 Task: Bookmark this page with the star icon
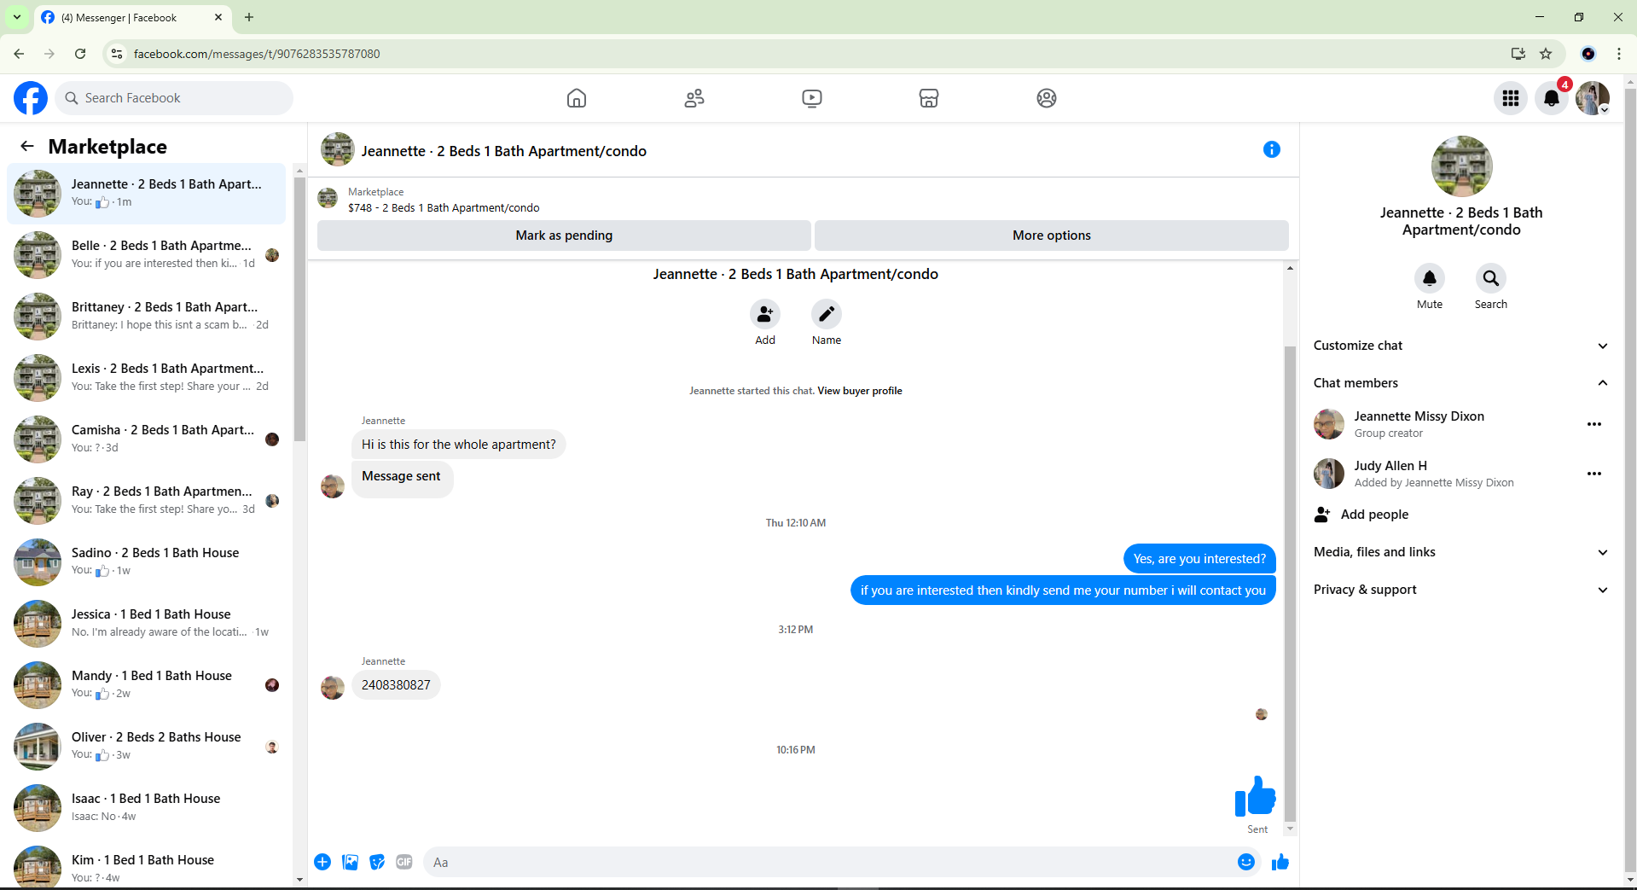[x=1546, y=54]
